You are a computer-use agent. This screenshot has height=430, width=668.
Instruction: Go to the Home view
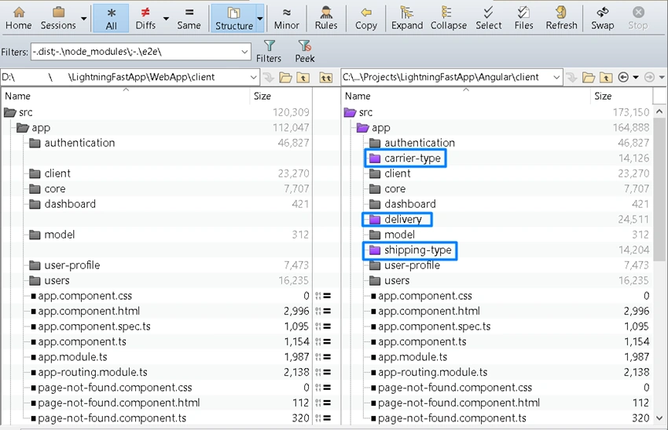tap(18, 18)
